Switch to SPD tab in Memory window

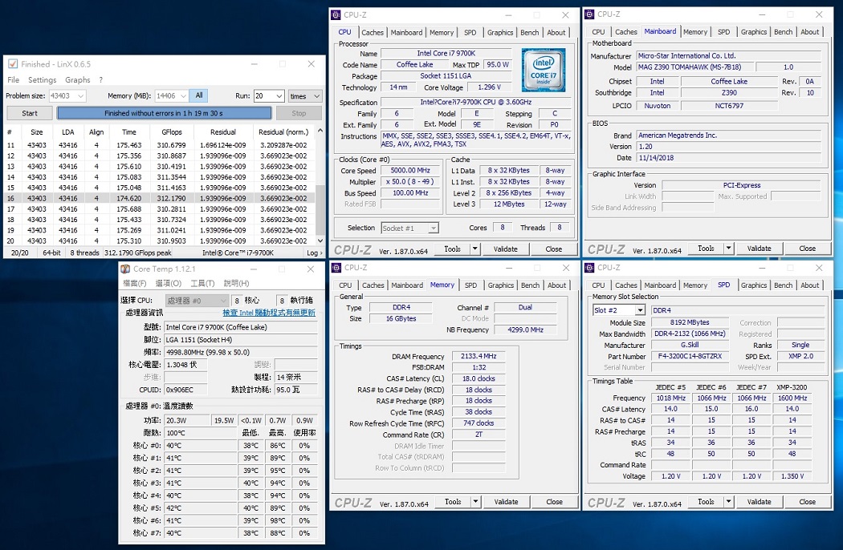click(x=471, y=285)
